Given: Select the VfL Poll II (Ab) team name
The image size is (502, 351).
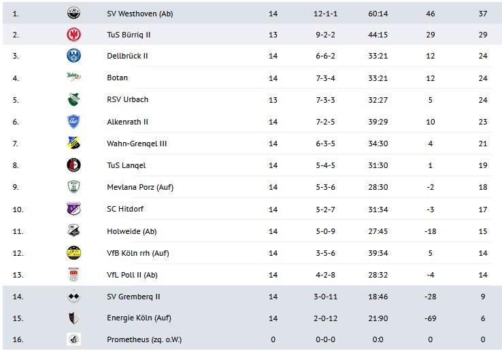Looking at the screenshot, I should point(133,275).
